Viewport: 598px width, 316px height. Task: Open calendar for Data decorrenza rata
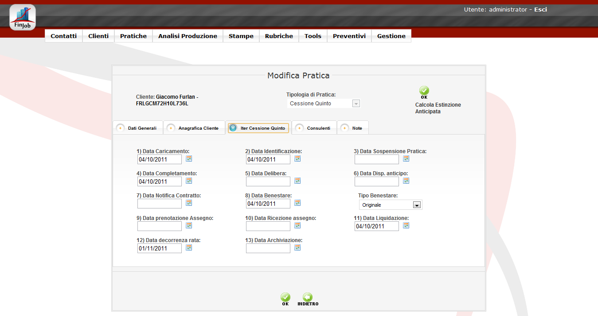(189, 247)
